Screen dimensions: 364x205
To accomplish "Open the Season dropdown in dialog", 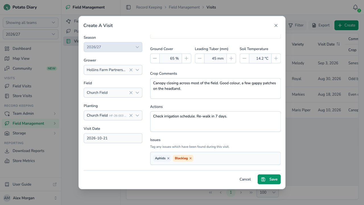I will point(113,47).
